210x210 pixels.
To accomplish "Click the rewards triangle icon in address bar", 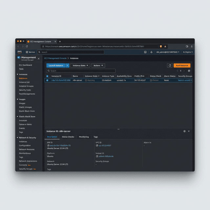I will (x=165, y=46).
